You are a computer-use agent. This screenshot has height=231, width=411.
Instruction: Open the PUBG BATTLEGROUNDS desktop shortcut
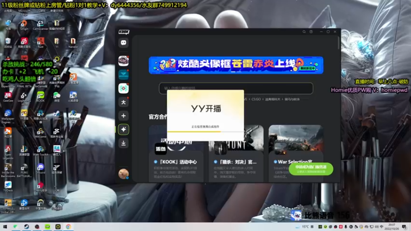click(24, 170)
